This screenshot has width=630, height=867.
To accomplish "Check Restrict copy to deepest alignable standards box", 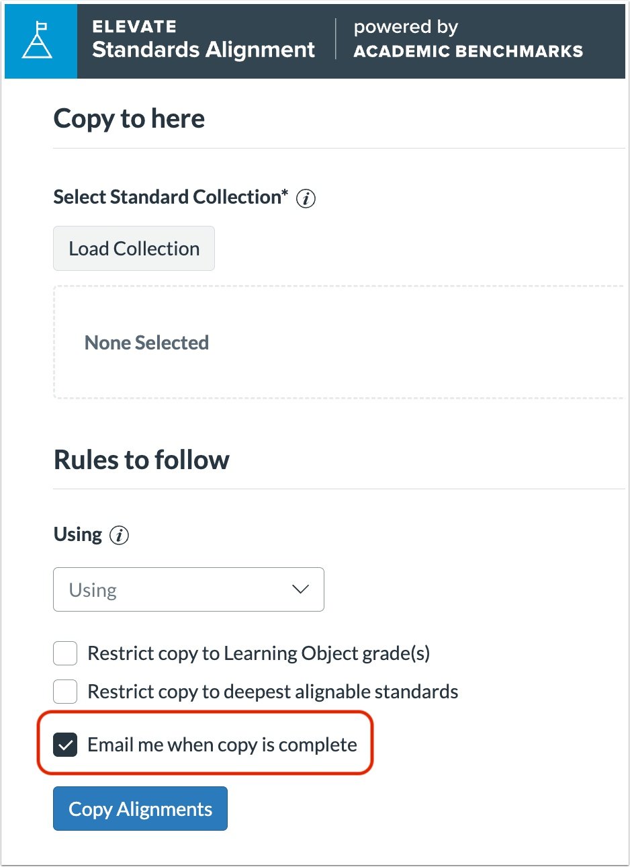I will [x=65, y=692].
